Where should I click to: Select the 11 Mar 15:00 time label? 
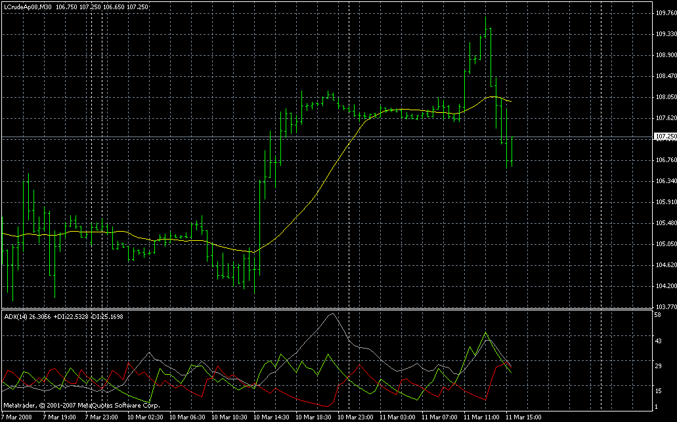(x=523, y=417)
